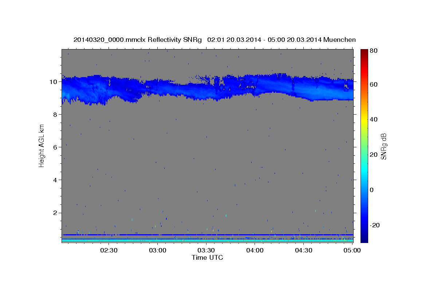Viewport: 437px width, 291px height.
Task: Click the cyan ground-clutter band at plot bottom
Action: [207, 241]
